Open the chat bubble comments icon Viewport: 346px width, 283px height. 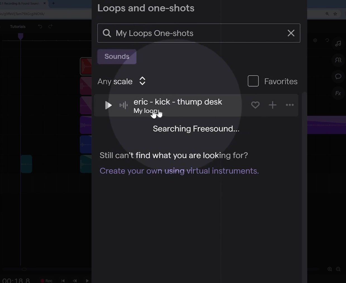pos(338,76)
